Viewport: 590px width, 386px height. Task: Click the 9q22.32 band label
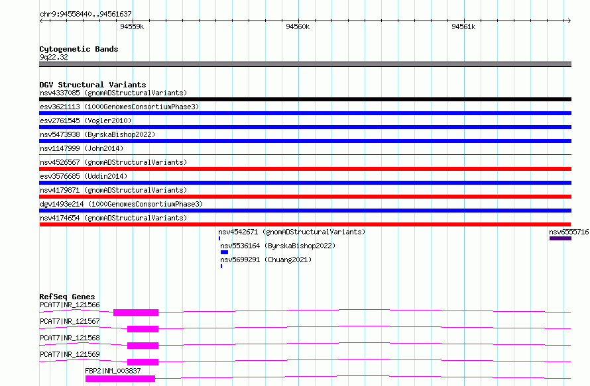(54, 57)
